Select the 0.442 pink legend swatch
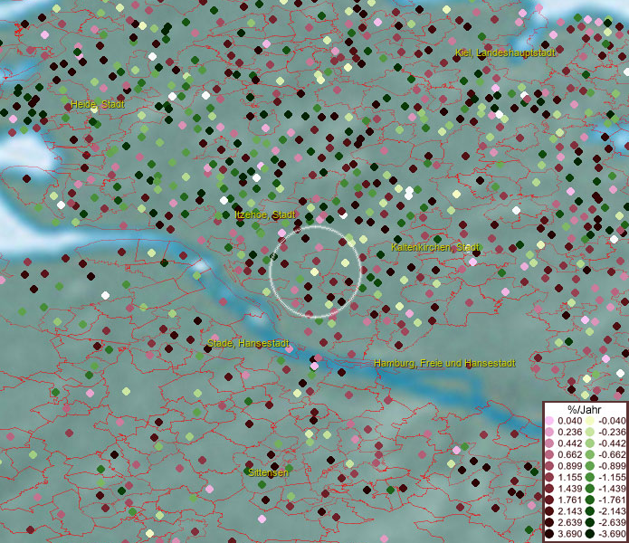 click(x=549, y=443)
